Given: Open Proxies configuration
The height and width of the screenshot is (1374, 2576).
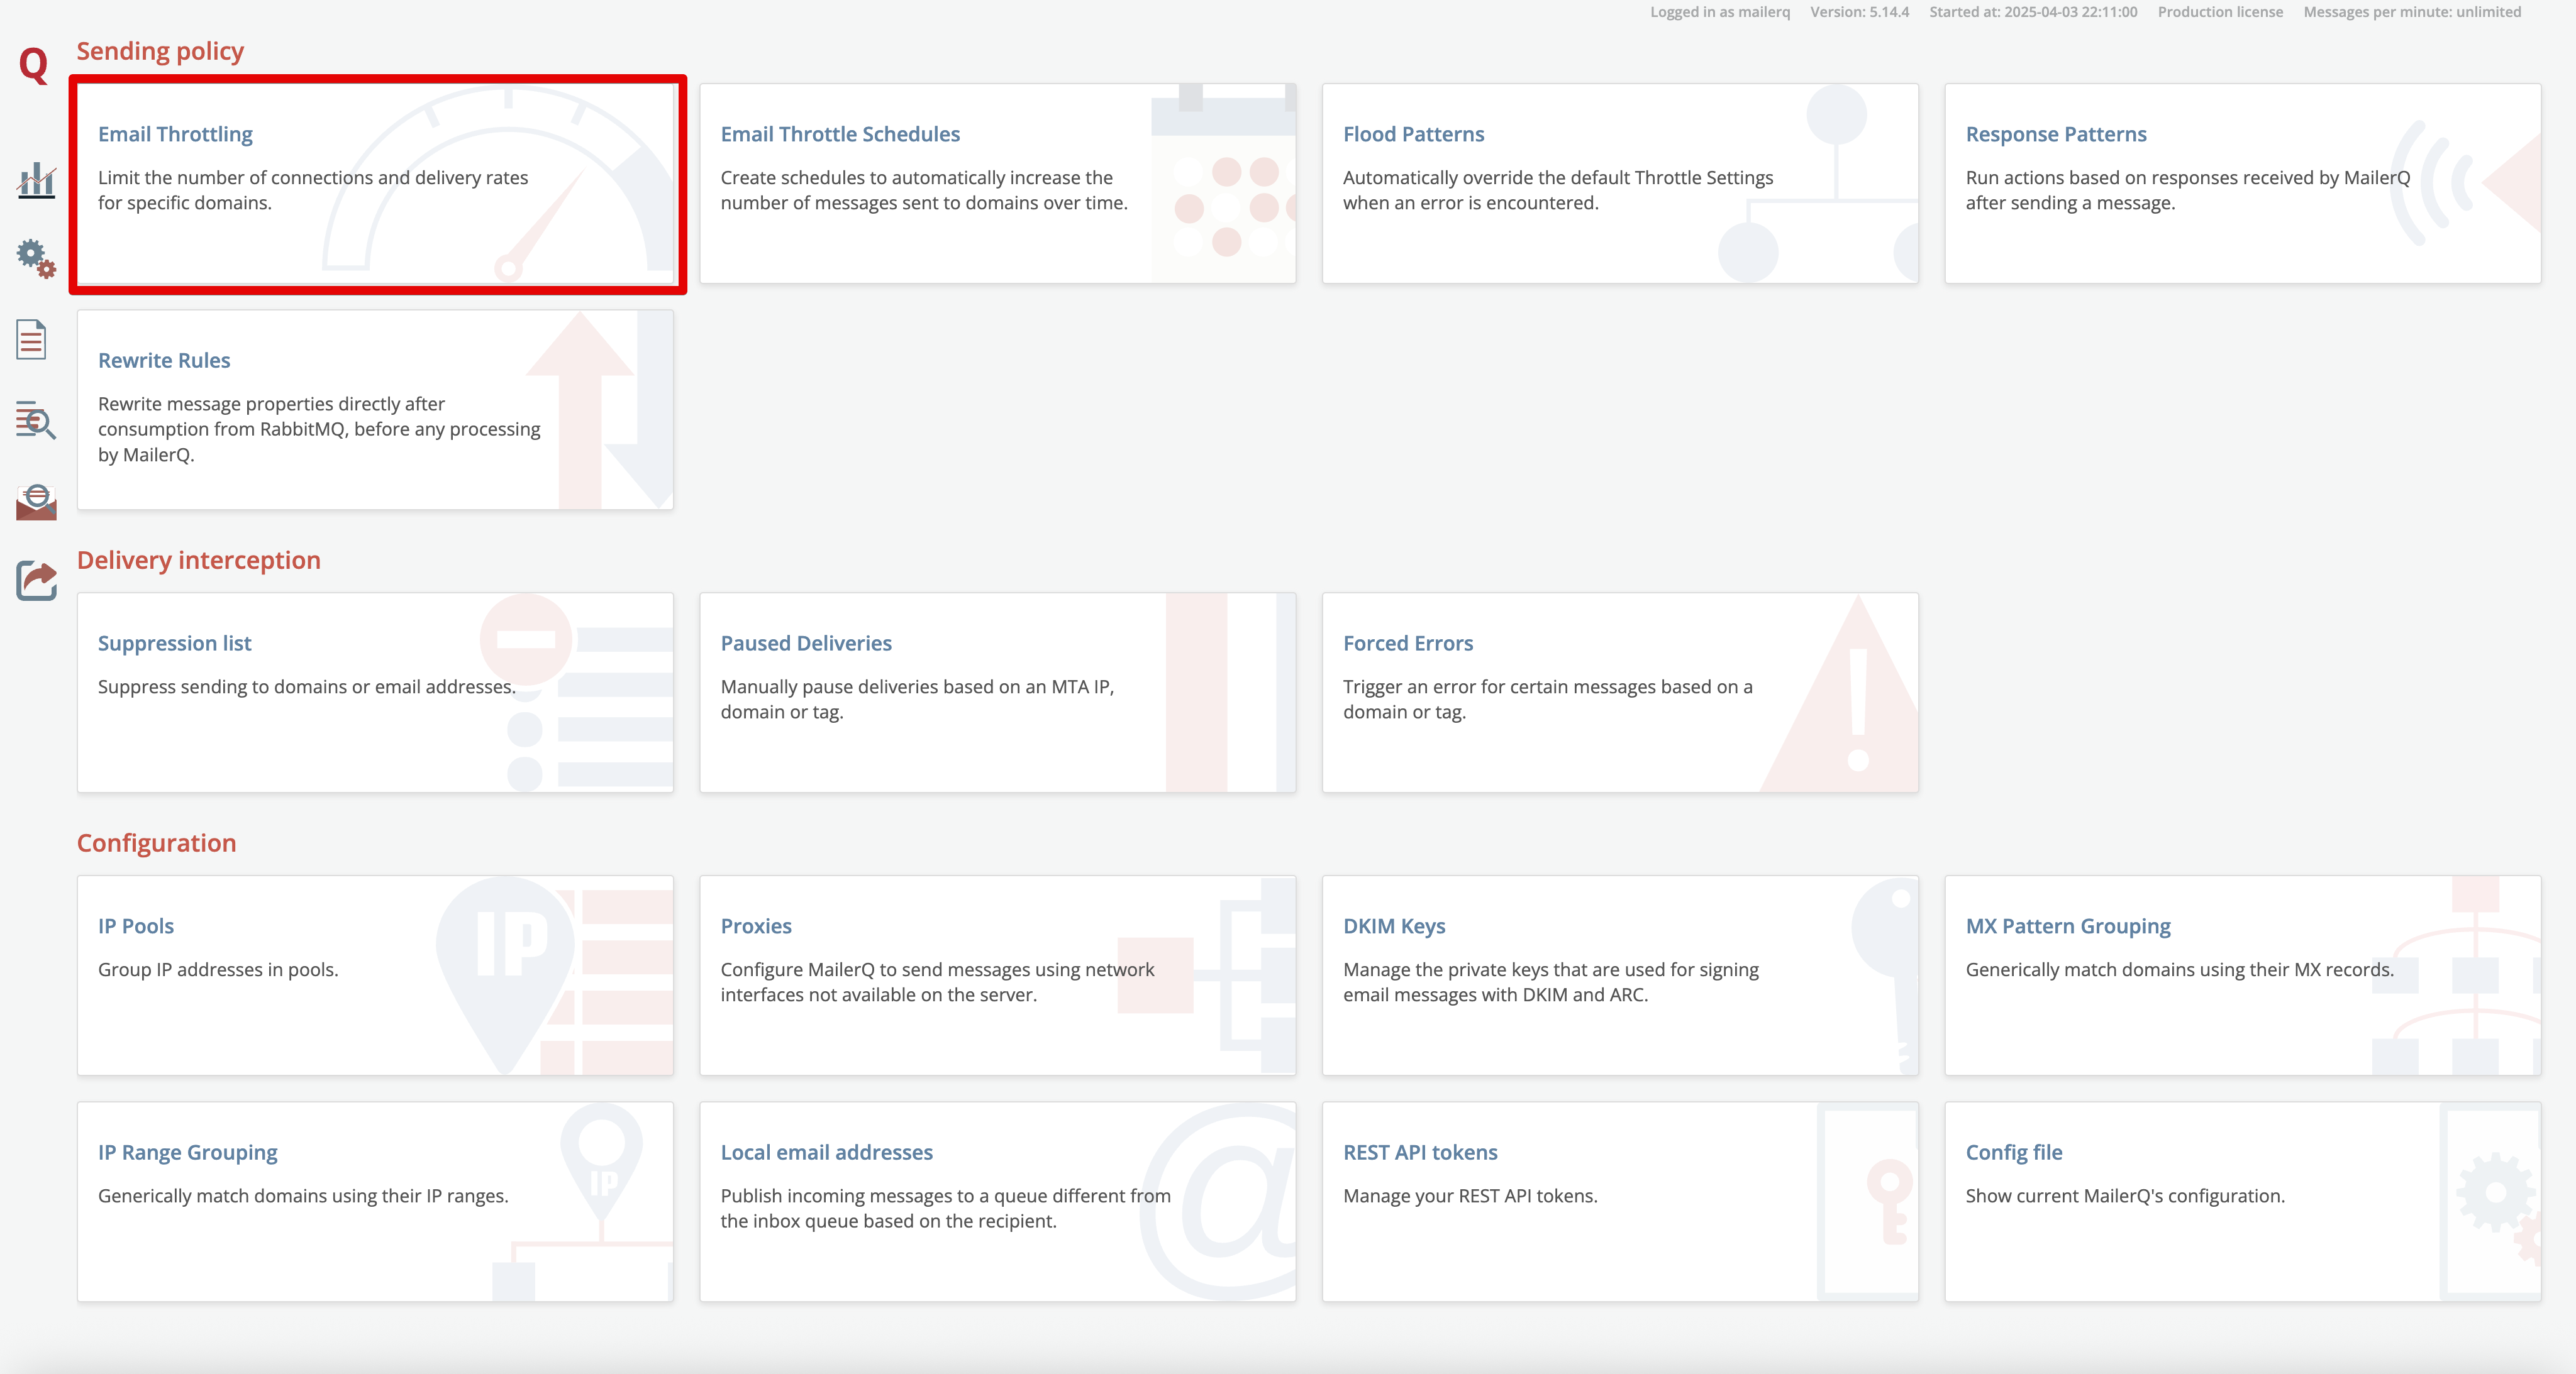Looking at the screenshot, I should pos(998,976).
